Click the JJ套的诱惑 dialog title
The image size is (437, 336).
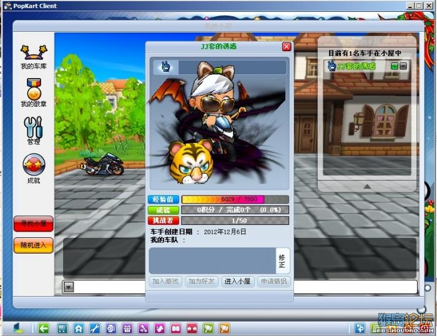click(219, 46)
